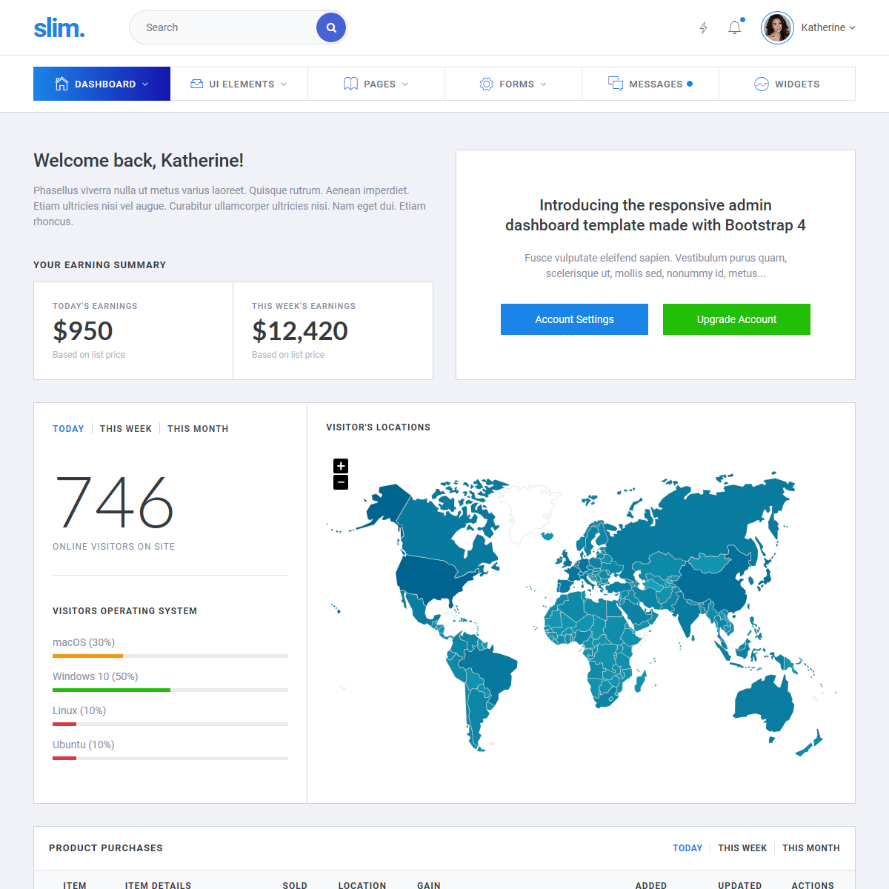Click the Messages chat bubbles icon

pos(615,84)
